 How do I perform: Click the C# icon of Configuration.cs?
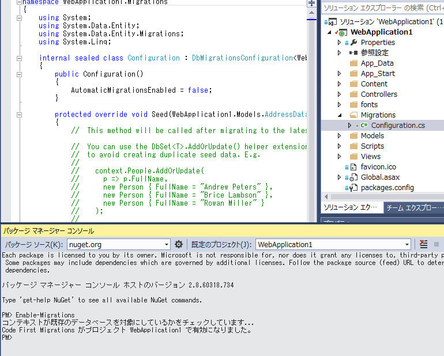pos(364,126)
